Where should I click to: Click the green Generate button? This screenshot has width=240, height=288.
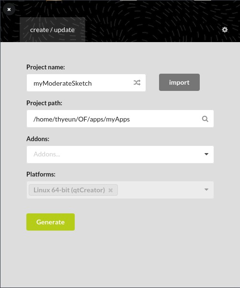51,222
